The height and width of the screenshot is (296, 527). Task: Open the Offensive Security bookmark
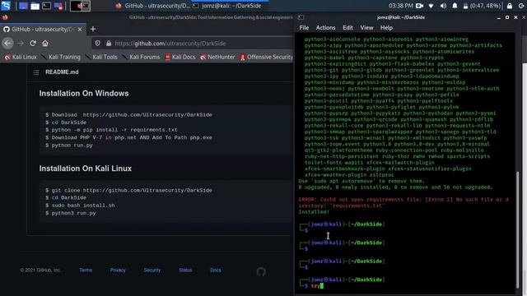click(x=266, y=57)
